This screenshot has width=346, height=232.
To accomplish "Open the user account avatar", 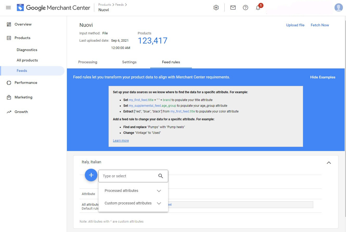I will point(338,8).
